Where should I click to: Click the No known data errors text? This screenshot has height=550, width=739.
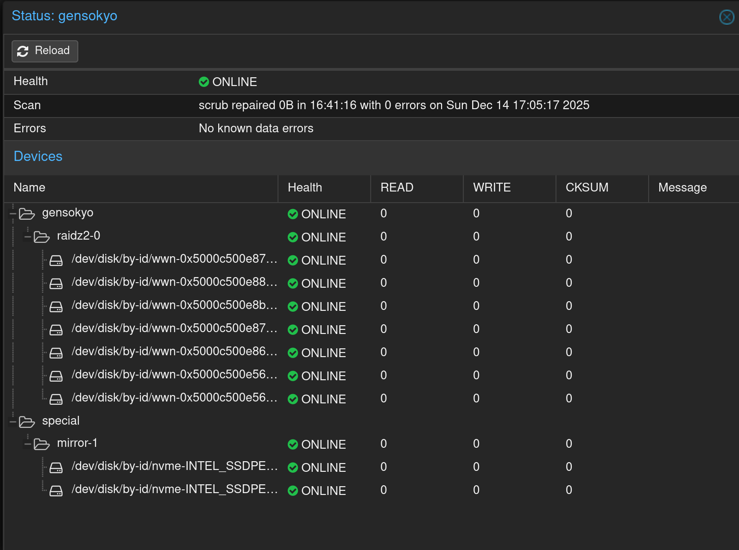click(256, 129)
